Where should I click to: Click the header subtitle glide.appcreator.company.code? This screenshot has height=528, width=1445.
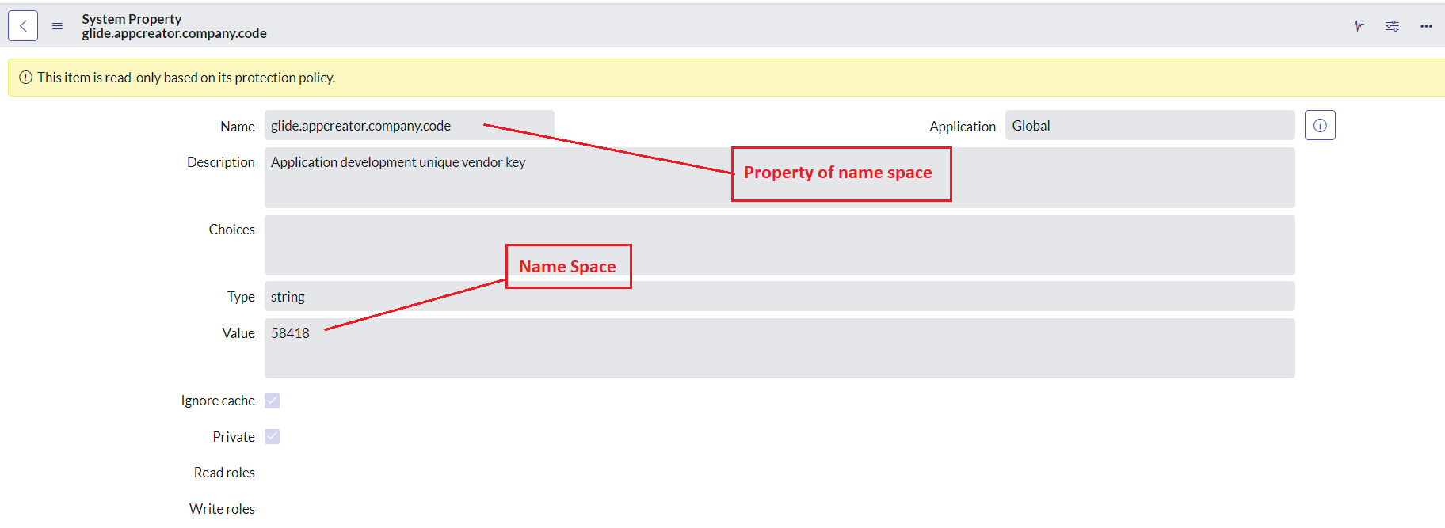click(x=174, y=33)
